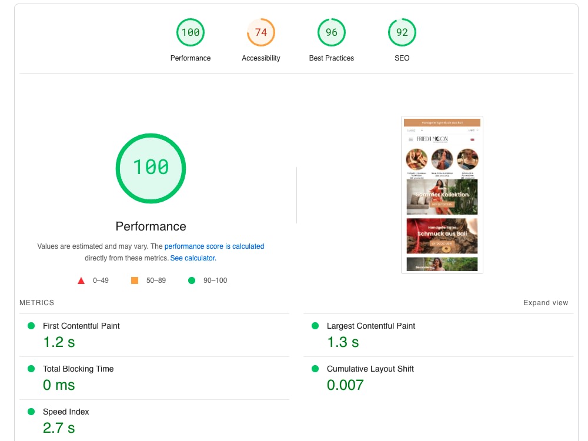
Task: Click the Accessibility score gauge showing 74
Action: [261, 32]
